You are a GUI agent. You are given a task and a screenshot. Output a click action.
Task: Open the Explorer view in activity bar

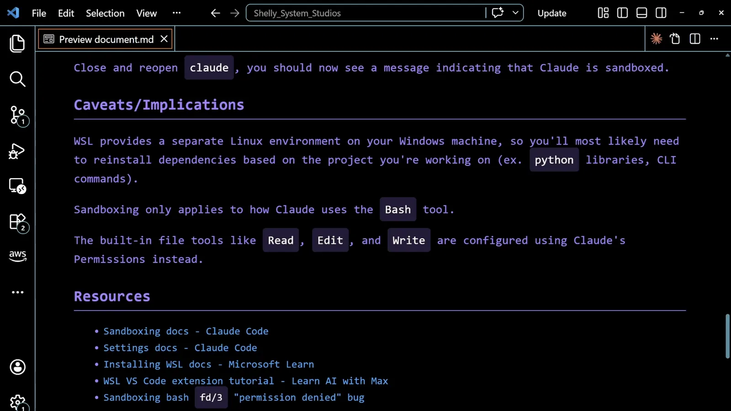click(17, 43)
